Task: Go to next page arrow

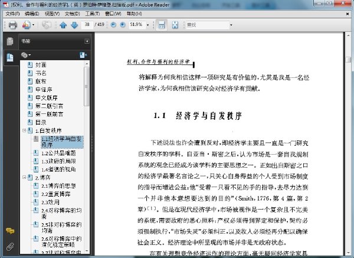Action: pos(74,25)
